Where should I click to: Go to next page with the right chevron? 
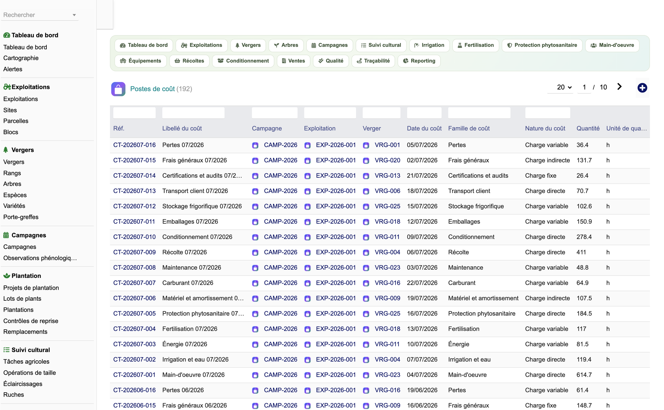[619, 87]
